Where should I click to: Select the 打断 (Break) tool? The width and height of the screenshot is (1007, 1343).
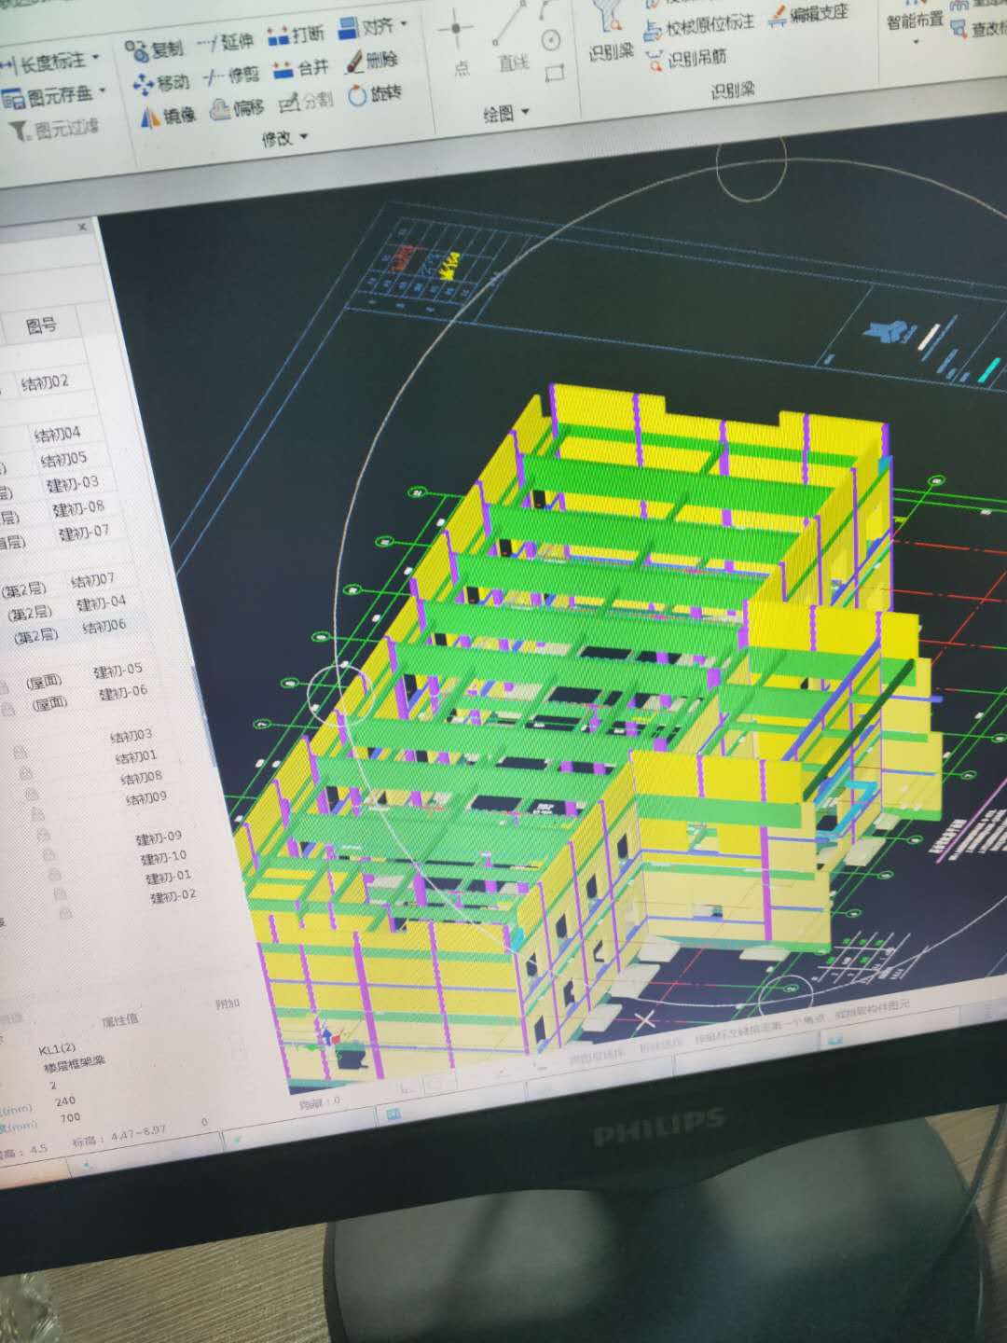295,35
